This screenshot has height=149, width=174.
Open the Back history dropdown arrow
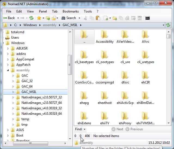point(18,18)
